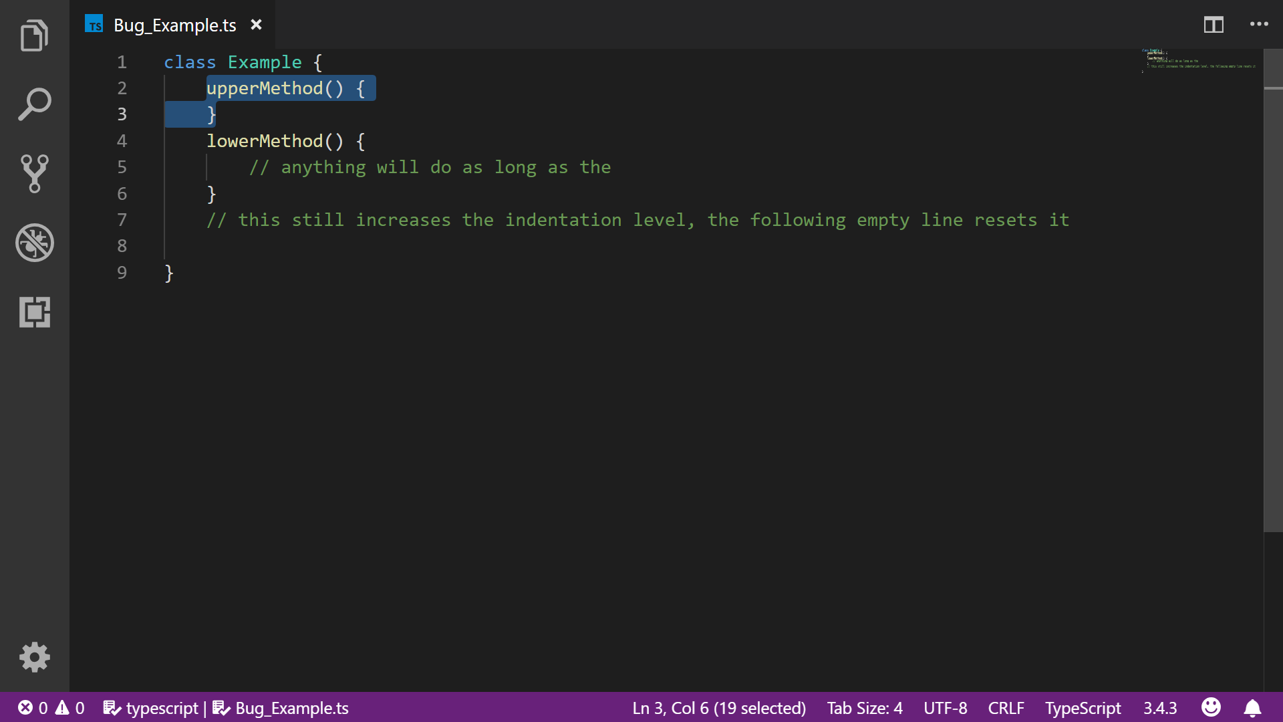Image resolution: width=1283 pixels, height=722 pixels.
Task: Close the Bug_Example.ts tab
Action: (256, 25)
